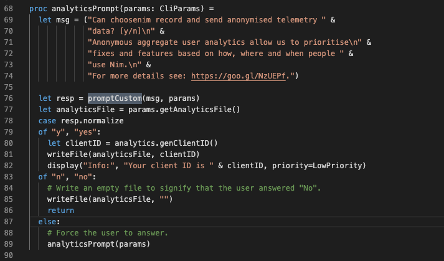
Task: Click the "Your client ID is " string
Action: coord(169,166)
